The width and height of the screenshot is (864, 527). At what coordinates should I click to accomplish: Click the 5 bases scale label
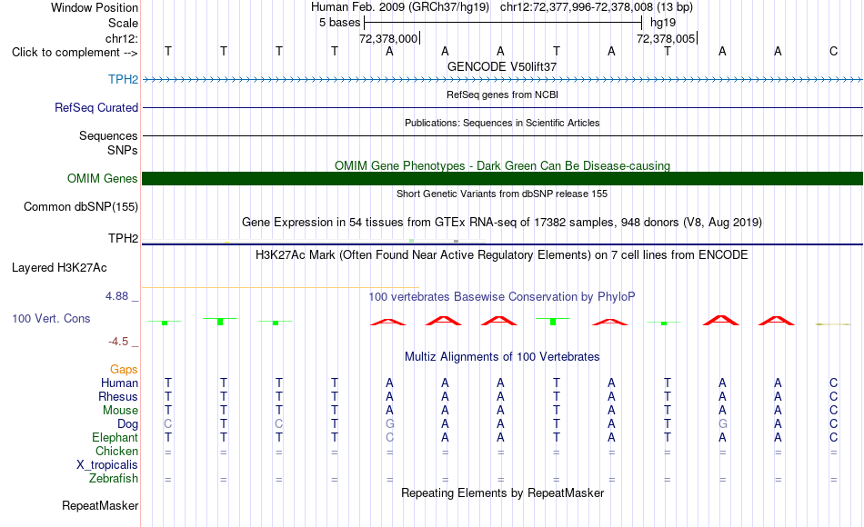[339, 23]
